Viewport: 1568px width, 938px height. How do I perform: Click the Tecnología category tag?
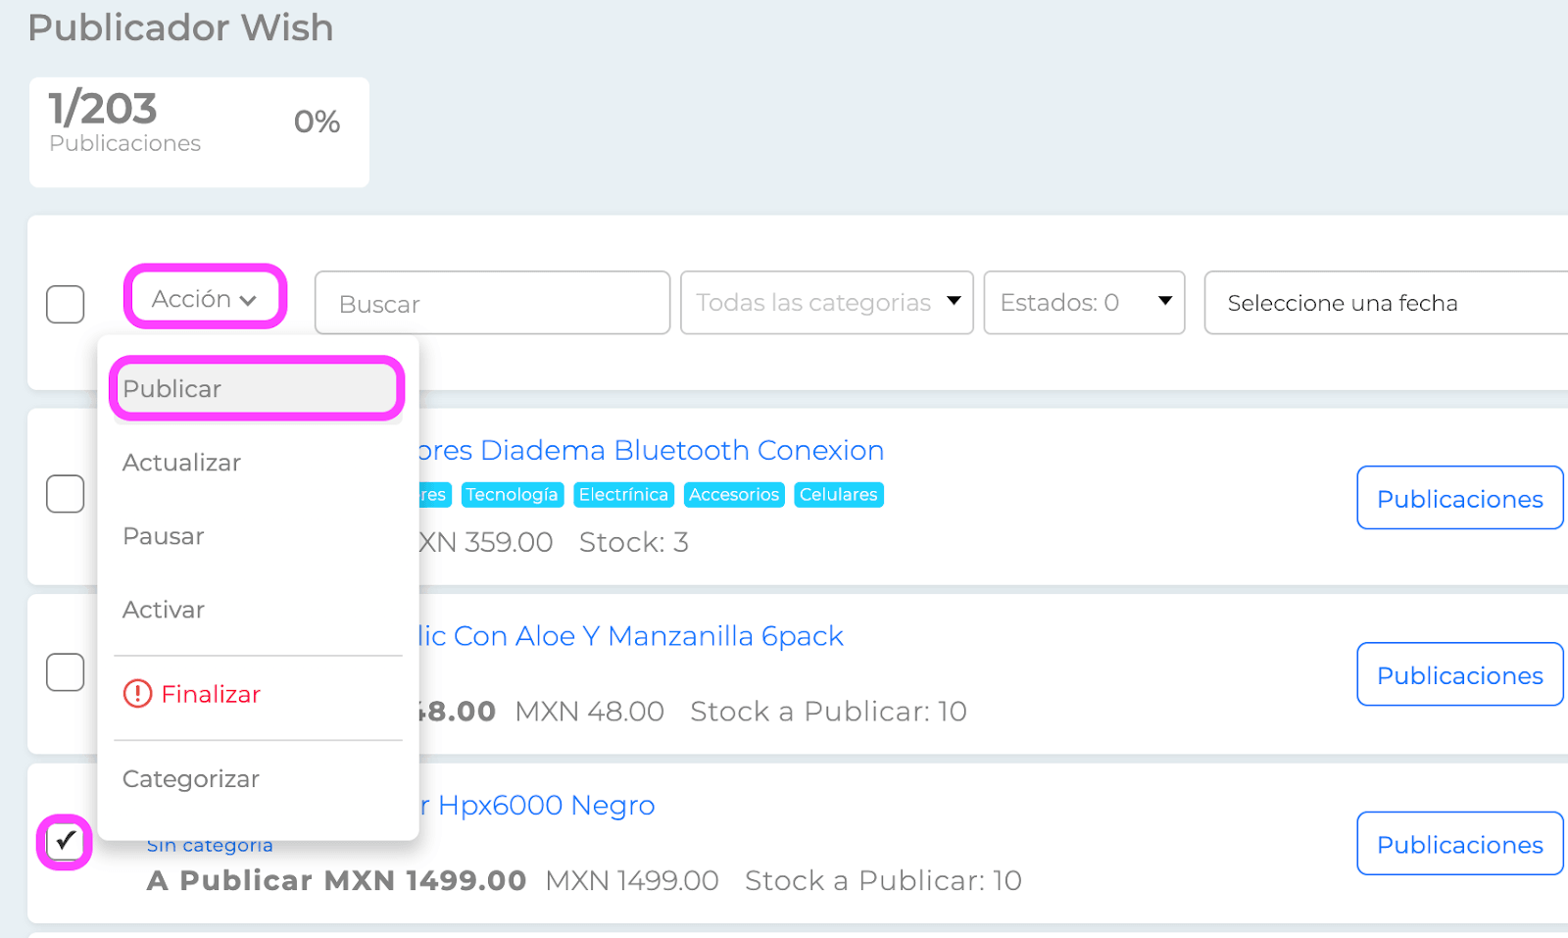coord(512,495)
